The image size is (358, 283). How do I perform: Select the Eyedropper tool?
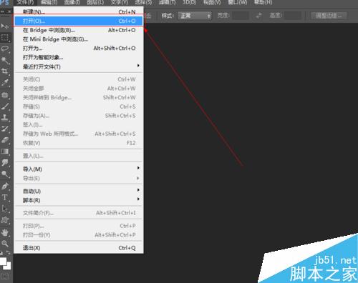tap(4, 82)
